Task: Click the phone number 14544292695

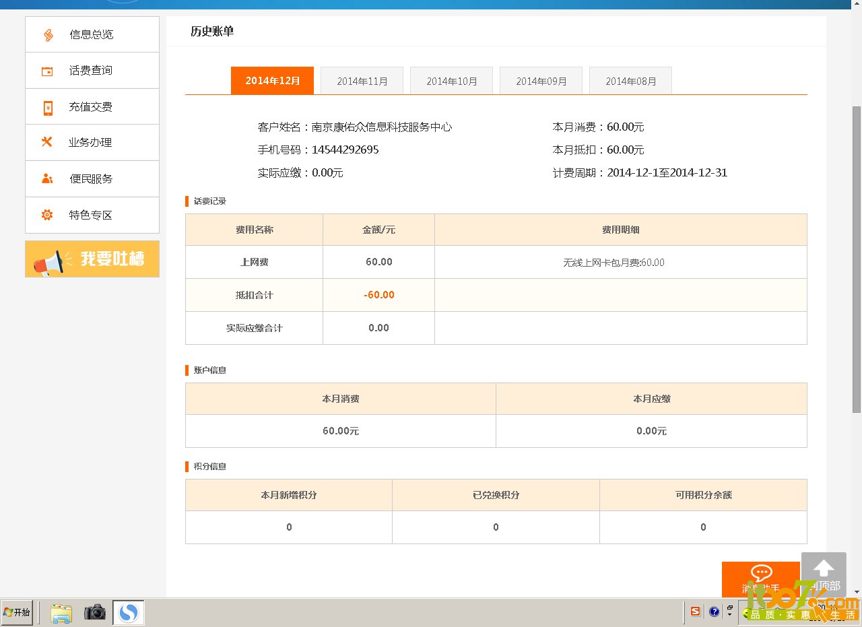Action: (x=345, y=150)
